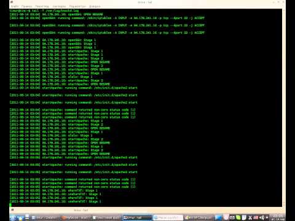295x221 pixels.
Task: Open the KDE application launcher
Action: (13, 218)
